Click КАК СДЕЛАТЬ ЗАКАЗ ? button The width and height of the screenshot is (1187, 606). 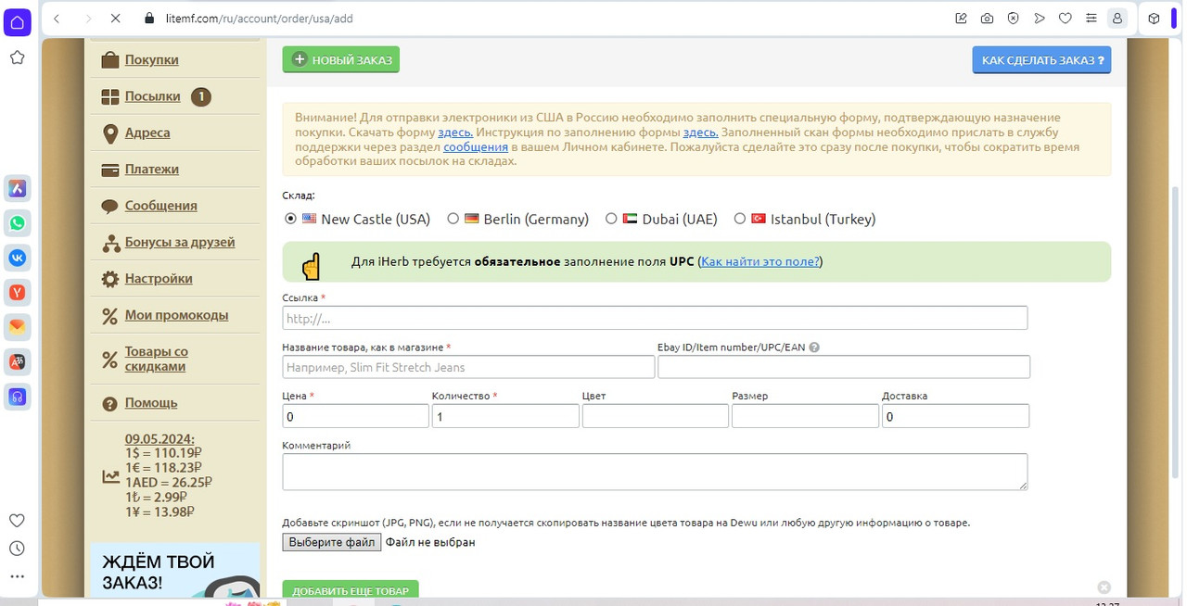tap(1041, 59)
